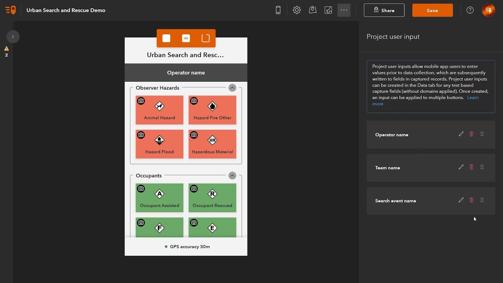The width and height of the screenshot is (503, 283).
Task: Click the QuickCapture logo icon
Action: click(11, 10)
